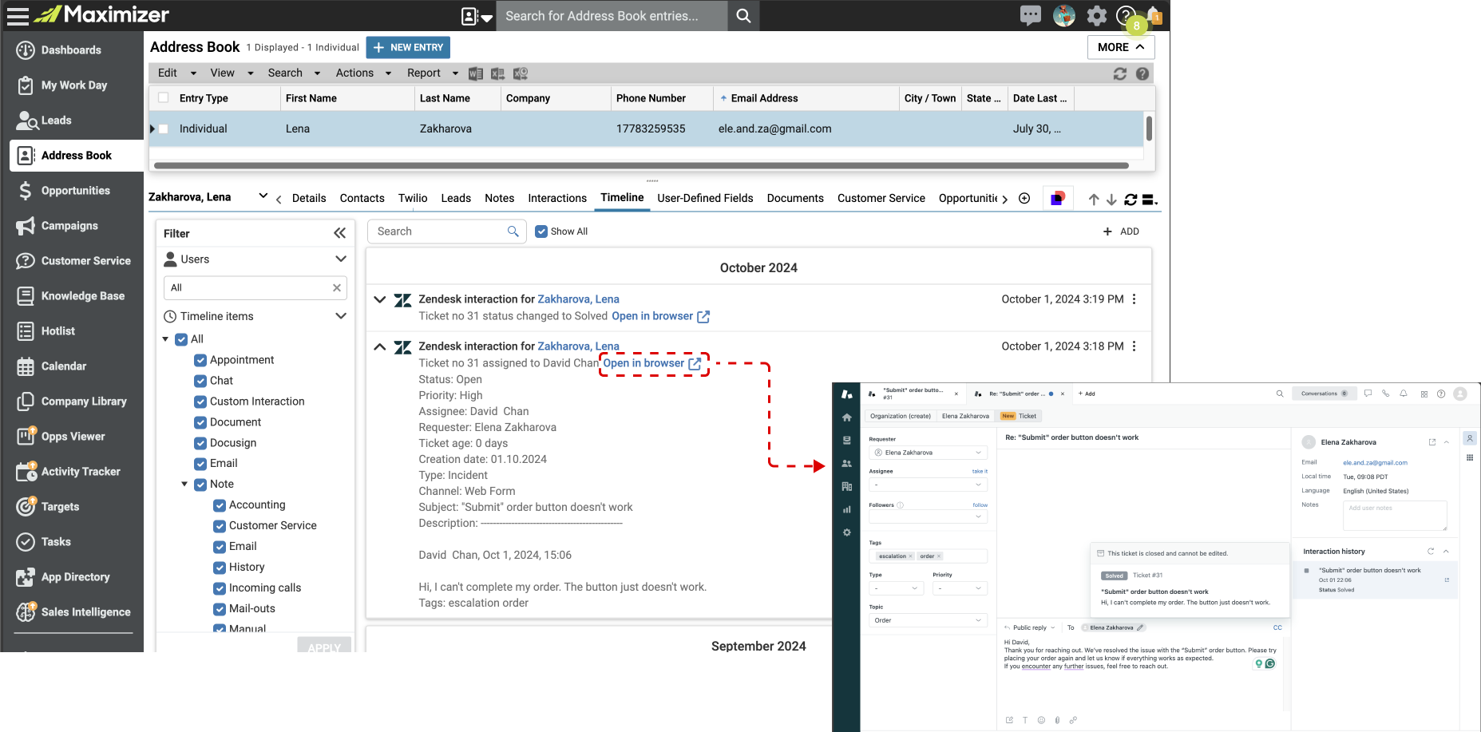Expand the 3:19 PM Zendesk interaction
The image size is (1481, 732).
[380, 300]
